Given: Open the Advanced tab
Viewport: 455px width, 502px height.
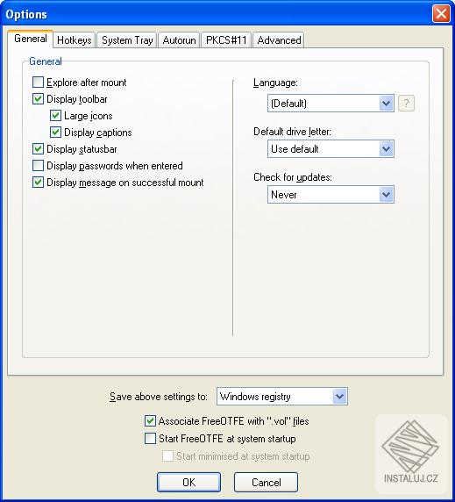Looking at the screenshot, I should point(279,40).
